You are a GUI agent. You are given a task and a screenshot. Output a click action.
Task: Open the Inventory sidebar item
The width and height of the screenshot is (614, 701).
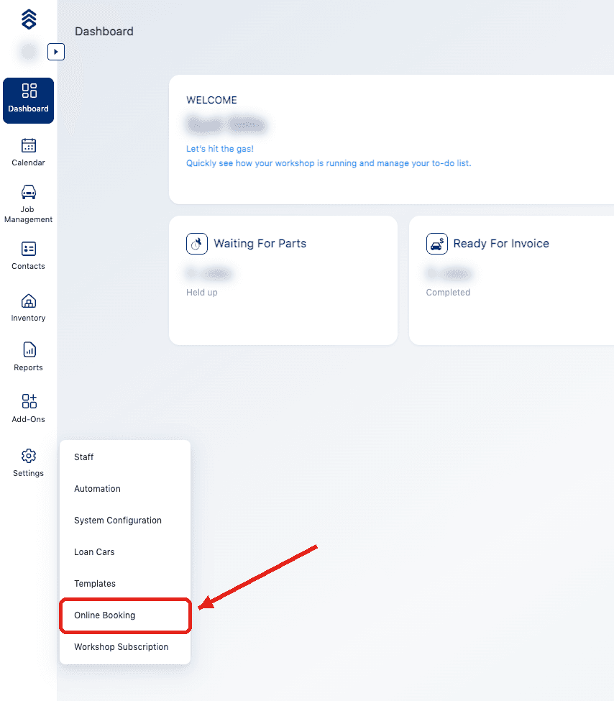28,308
